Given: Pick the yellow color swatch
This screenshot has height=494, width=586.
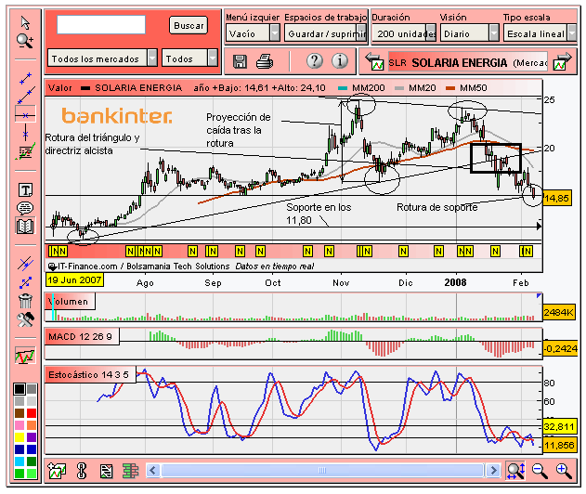Looking at the screenshot, I should (x=20, y=437).
